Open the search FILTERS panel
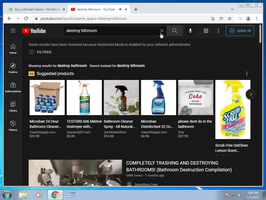 pos(40,52)
